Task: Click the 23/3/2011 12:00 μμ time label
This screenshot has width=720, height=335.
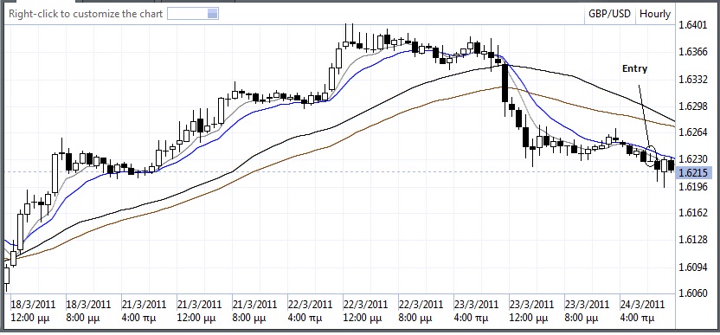Action: tap(531, 311)
